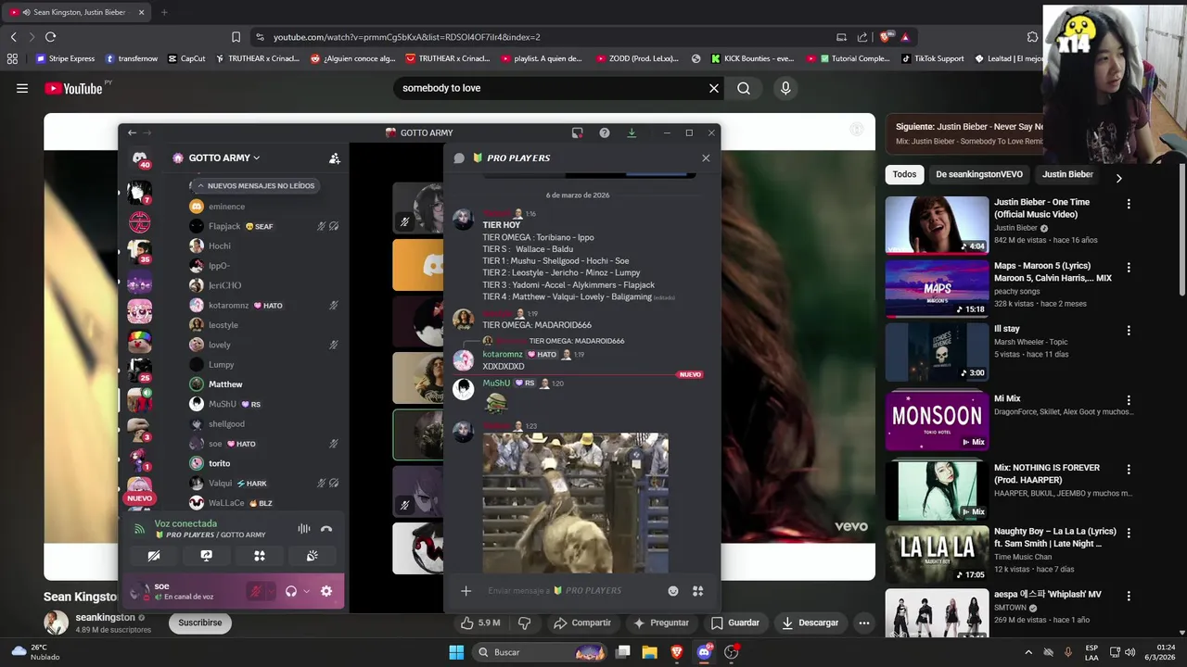Dislike the Sean Kingston video

point(524,623)
